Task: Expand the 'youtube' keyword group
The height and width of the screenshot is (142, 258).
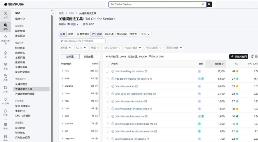Action: (x=62, y=123)
